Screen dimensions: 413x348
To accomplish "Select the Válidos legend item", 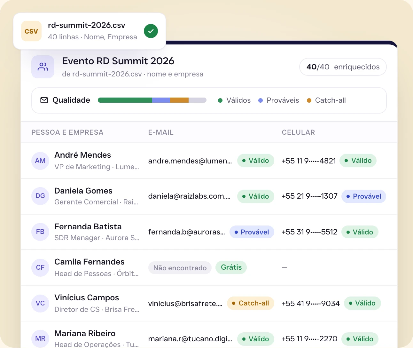I will [234, 100].
